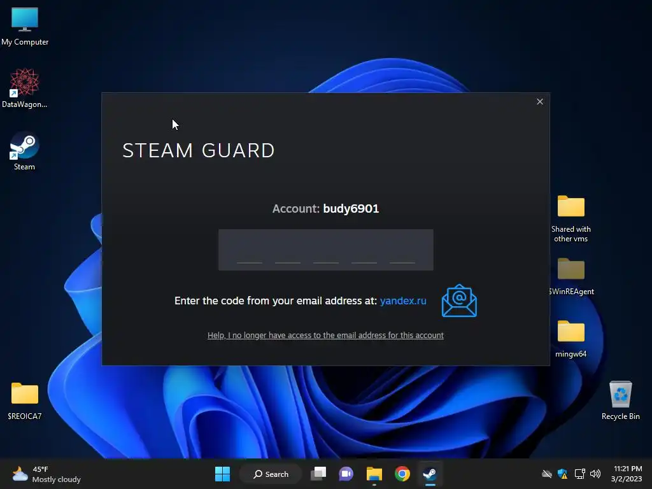Open the volume speaker tray icon

[595, 474]
